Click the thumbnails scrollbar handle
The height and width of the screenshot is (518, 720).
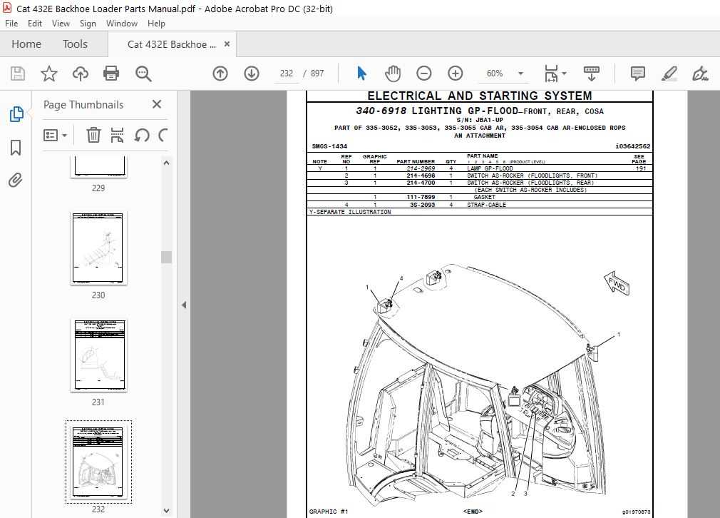click(166, 257)
